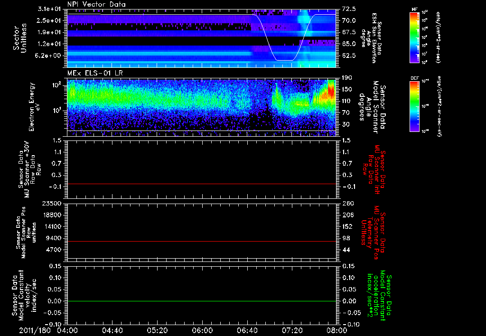Click the '98' telemetry tick label
The width and height of the screenshot is (486, 336).
coord(346,238)
